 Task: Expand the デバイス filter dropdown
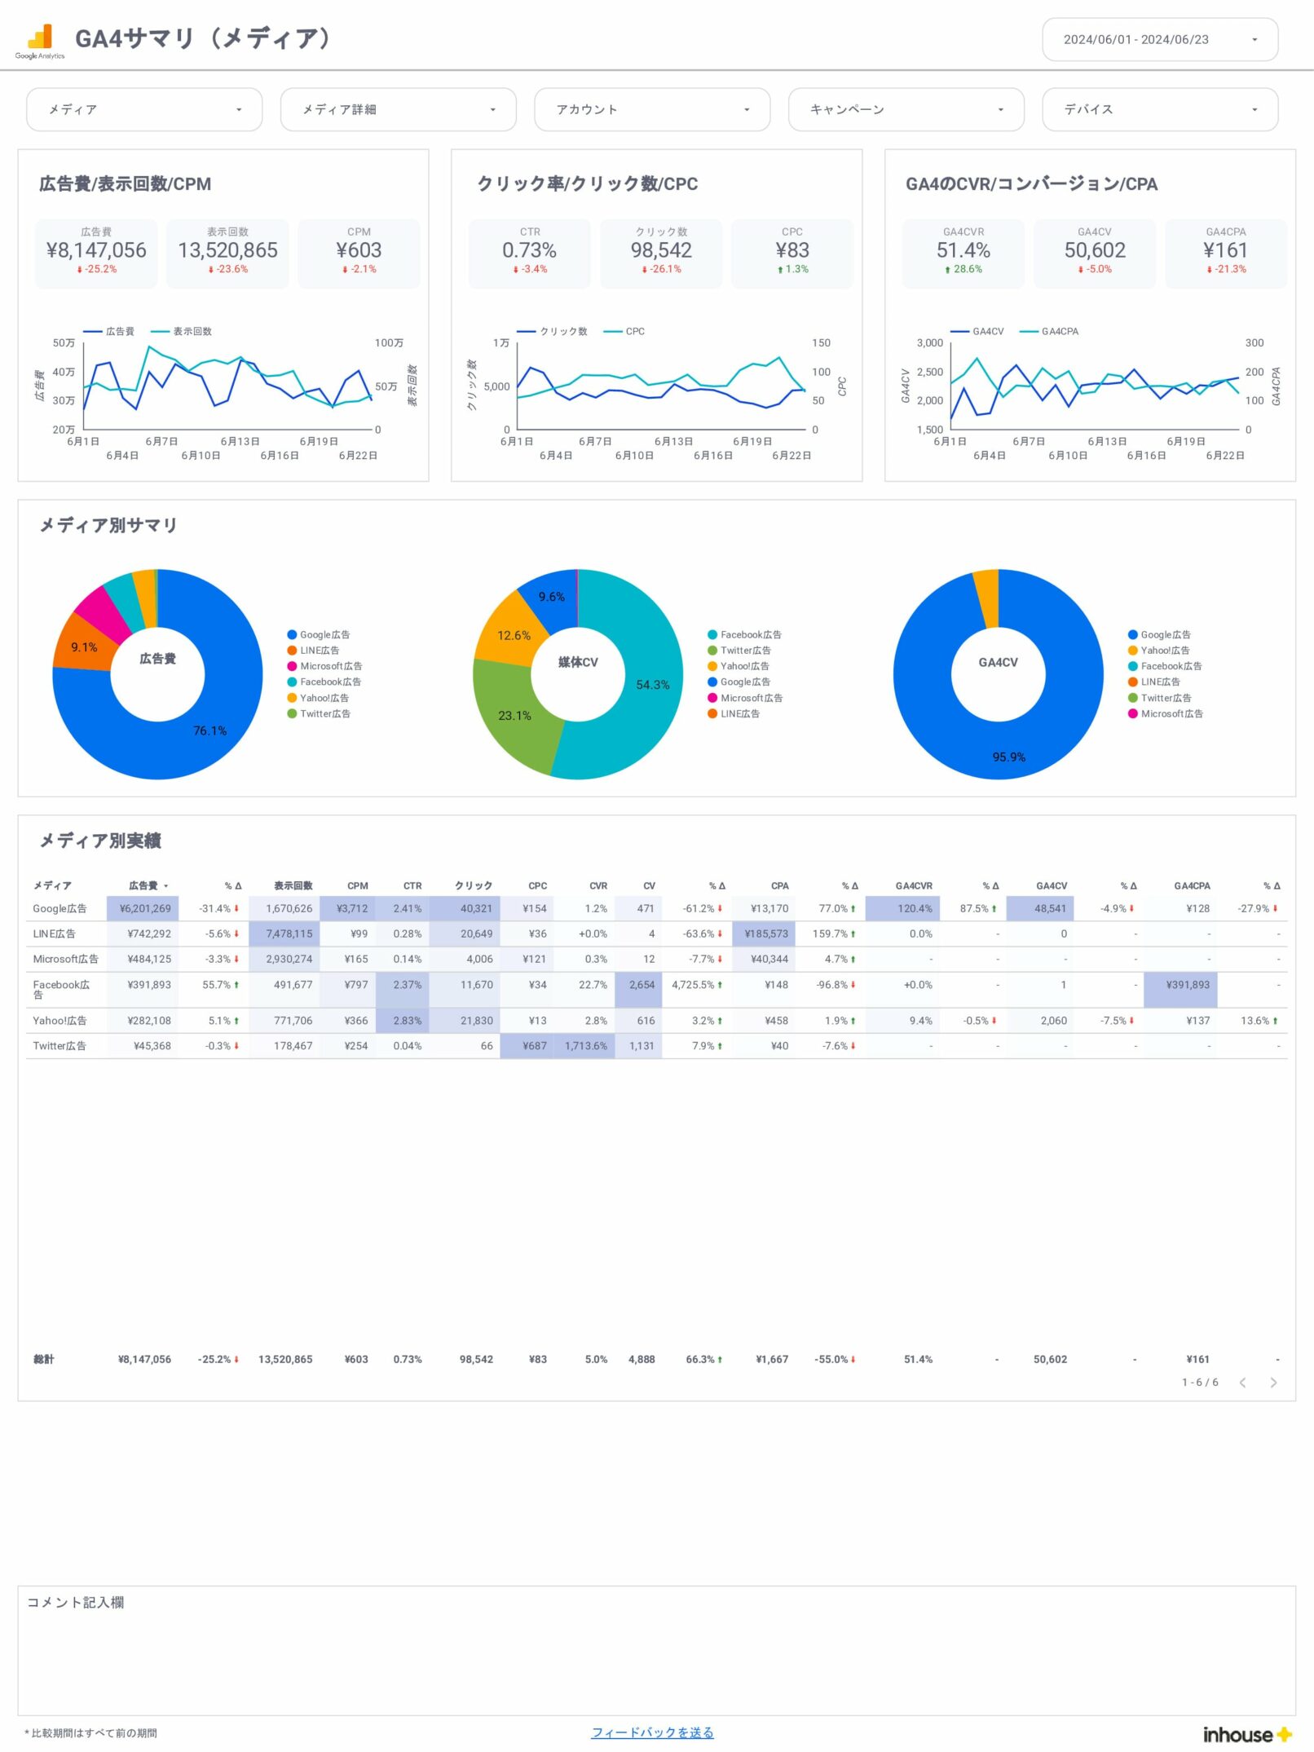point(1159,109)
